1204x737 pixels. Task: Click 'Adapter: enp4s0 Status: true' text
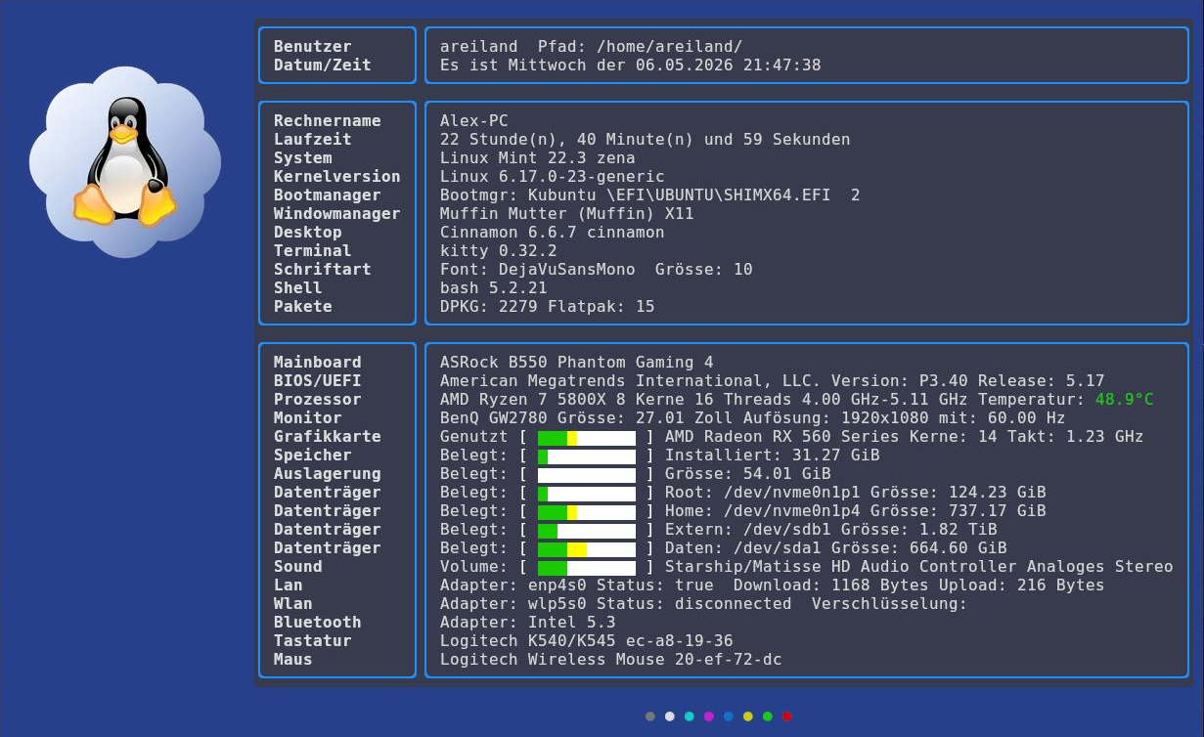pos(577,585)
